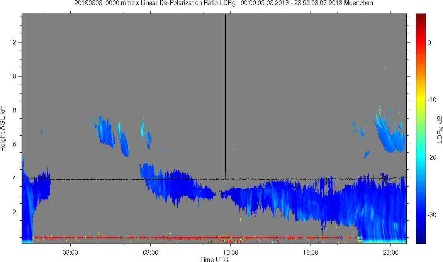Click colorbar label '-20'
443x262 pixels.
pos(432,157)
